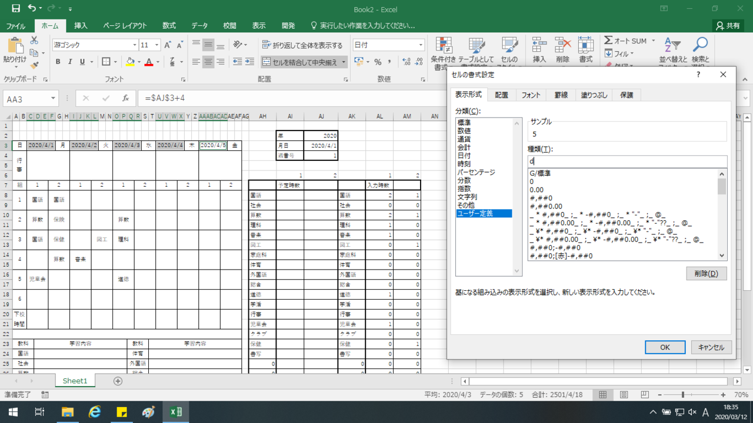The height and width of the screenshot is (423, 753).
Task: Apply the yellow Fill Color bucket
Action: [x=131, y=62]
